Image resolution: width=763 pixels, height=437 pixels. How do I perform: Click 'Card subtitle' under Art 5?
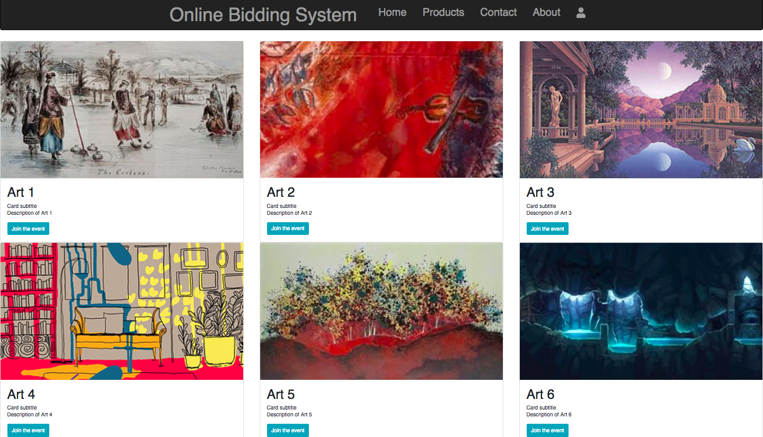tap(282, 408)
